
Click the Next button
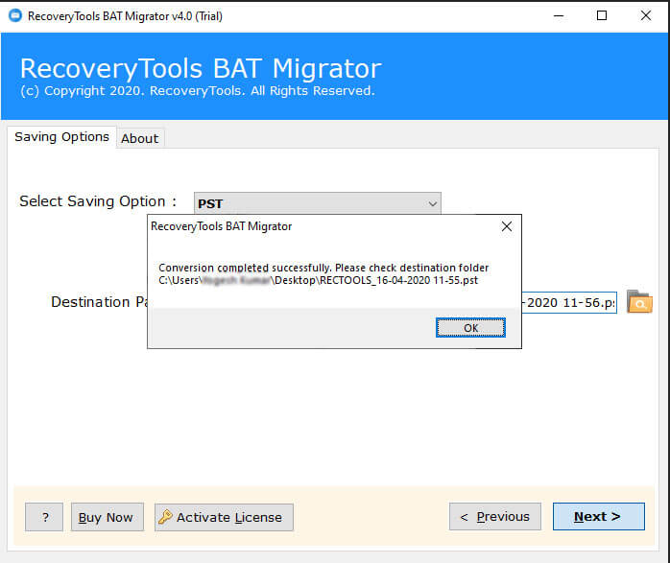598,516
